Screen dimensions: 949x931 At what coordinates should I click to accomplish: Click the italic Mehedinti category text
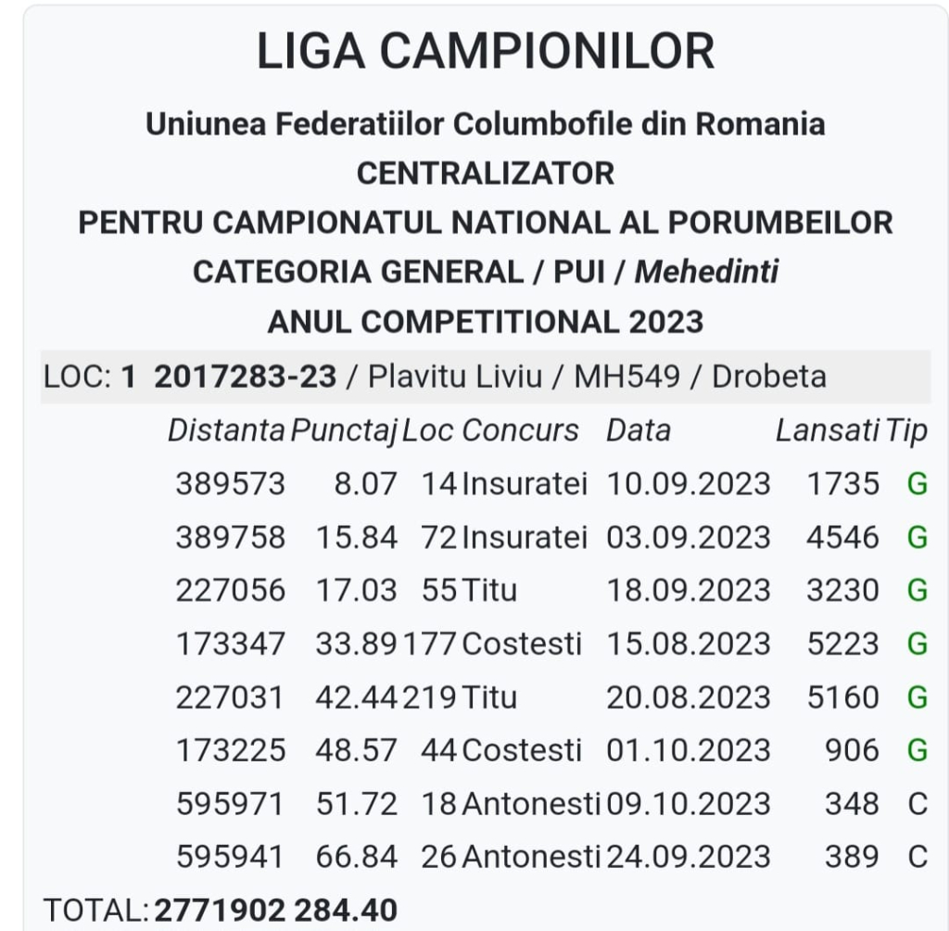(x=706, y=272)
